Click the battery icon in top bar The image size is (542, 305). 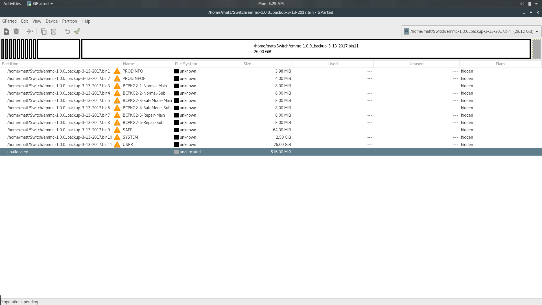(x=530, y=4)
